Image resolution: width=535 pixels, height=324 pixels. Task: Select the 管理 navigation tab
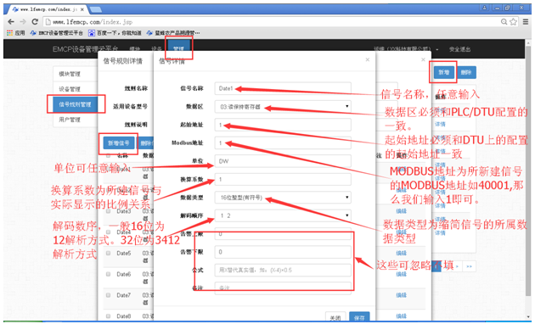[x=178, y=48]
